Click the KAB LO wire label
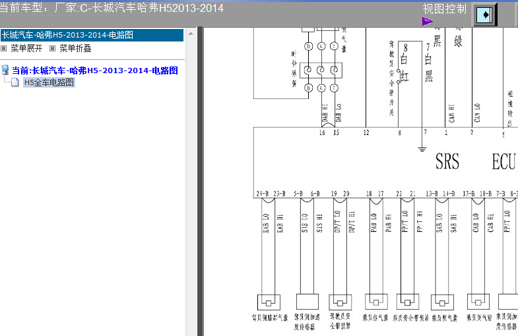 [x=266, y=223]
